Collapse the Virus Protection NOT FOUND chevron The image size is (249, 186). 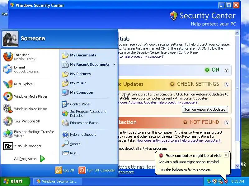(x=227, y=122)
